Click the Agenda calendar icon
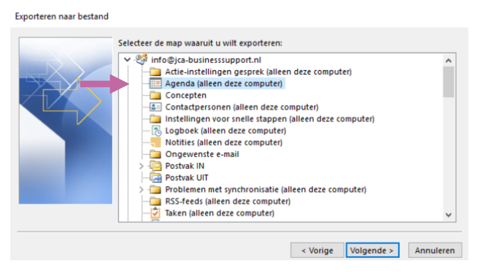 pyautogui.click(x=155, y=84)
